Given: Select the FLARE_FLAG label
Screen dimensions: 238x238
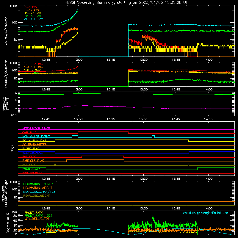Looking at the screenshot, I should tap(31, 148).
